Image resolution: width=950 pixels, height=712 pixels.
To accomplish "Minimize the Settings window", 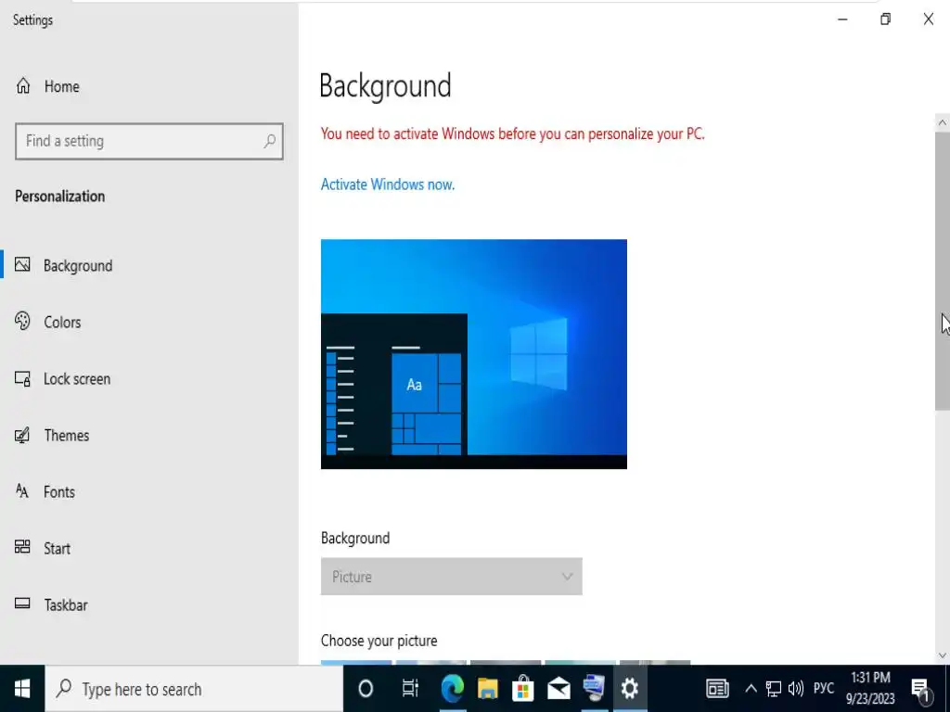I will [x=842, y=19].
